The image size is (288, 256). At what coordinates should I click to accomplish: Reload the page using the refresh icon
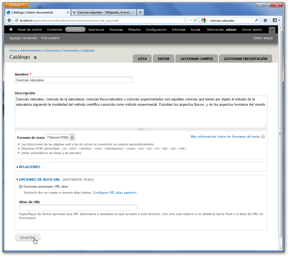(x=195, y=20)
